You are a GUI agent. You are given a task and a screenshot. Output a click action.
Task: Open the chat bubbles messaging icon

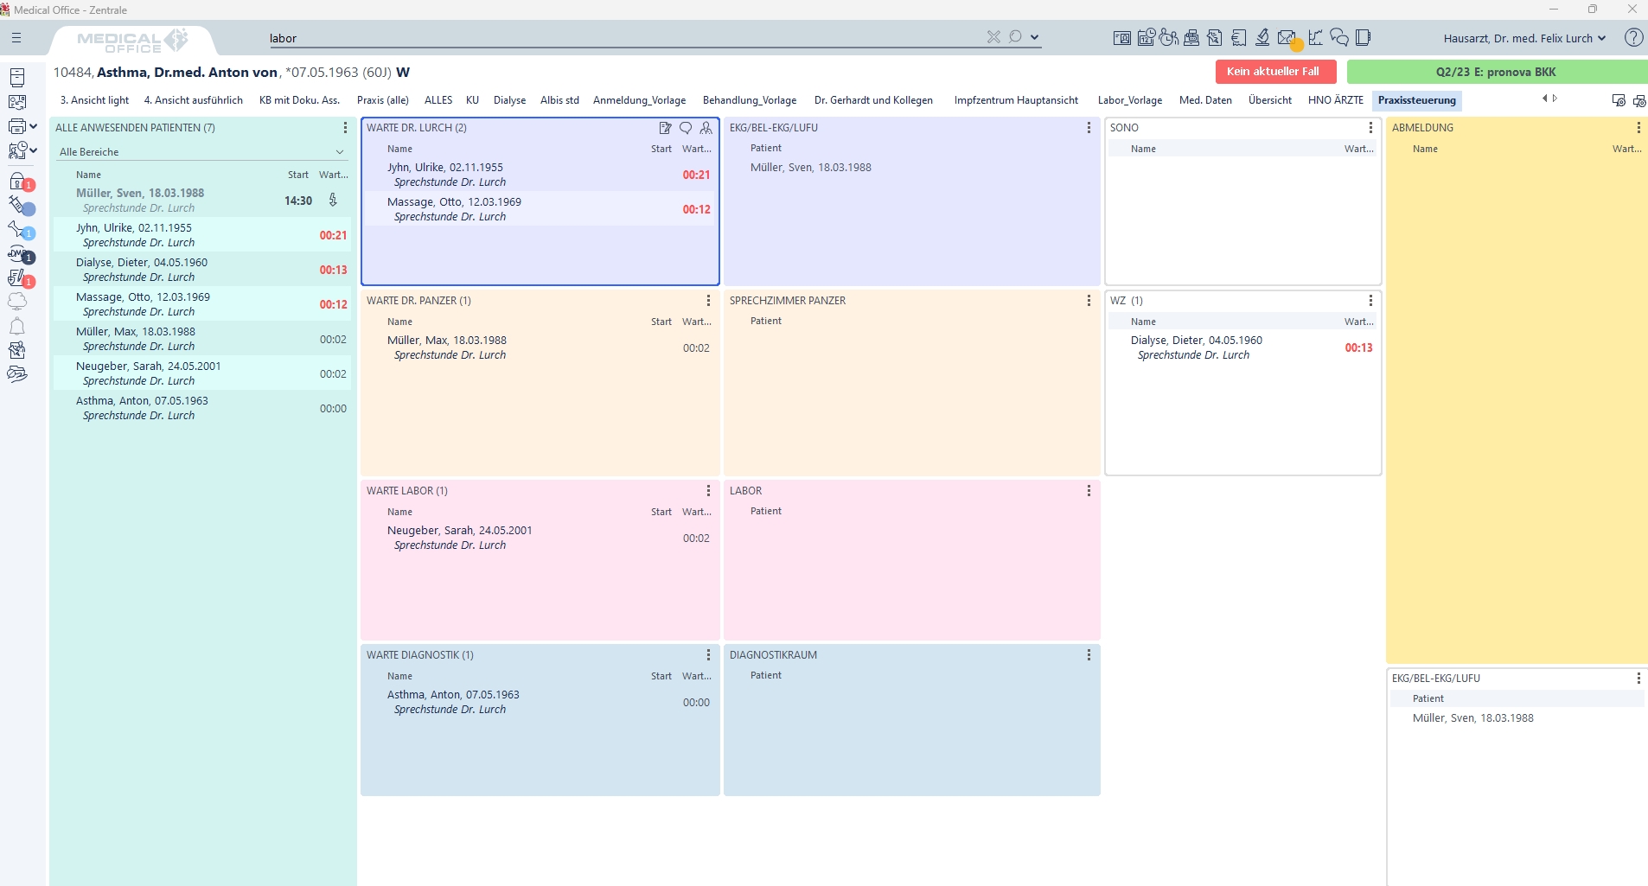point(1339,37)
